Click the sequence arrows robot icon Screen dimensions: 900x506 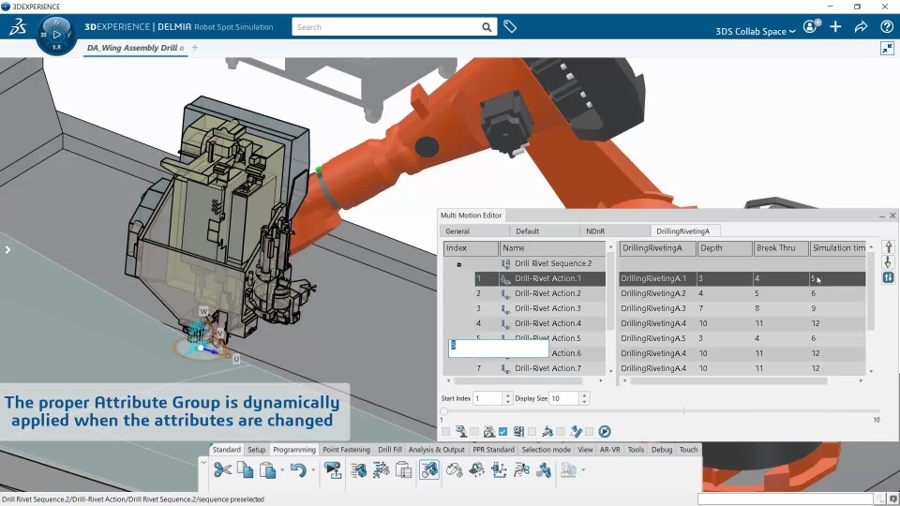[382, 469]
